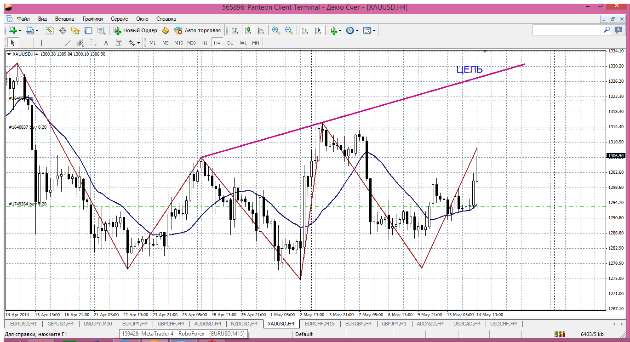The image size is (630, 342).
Task: Select the D1 timeframe button
Action: (x=230, y=43)
